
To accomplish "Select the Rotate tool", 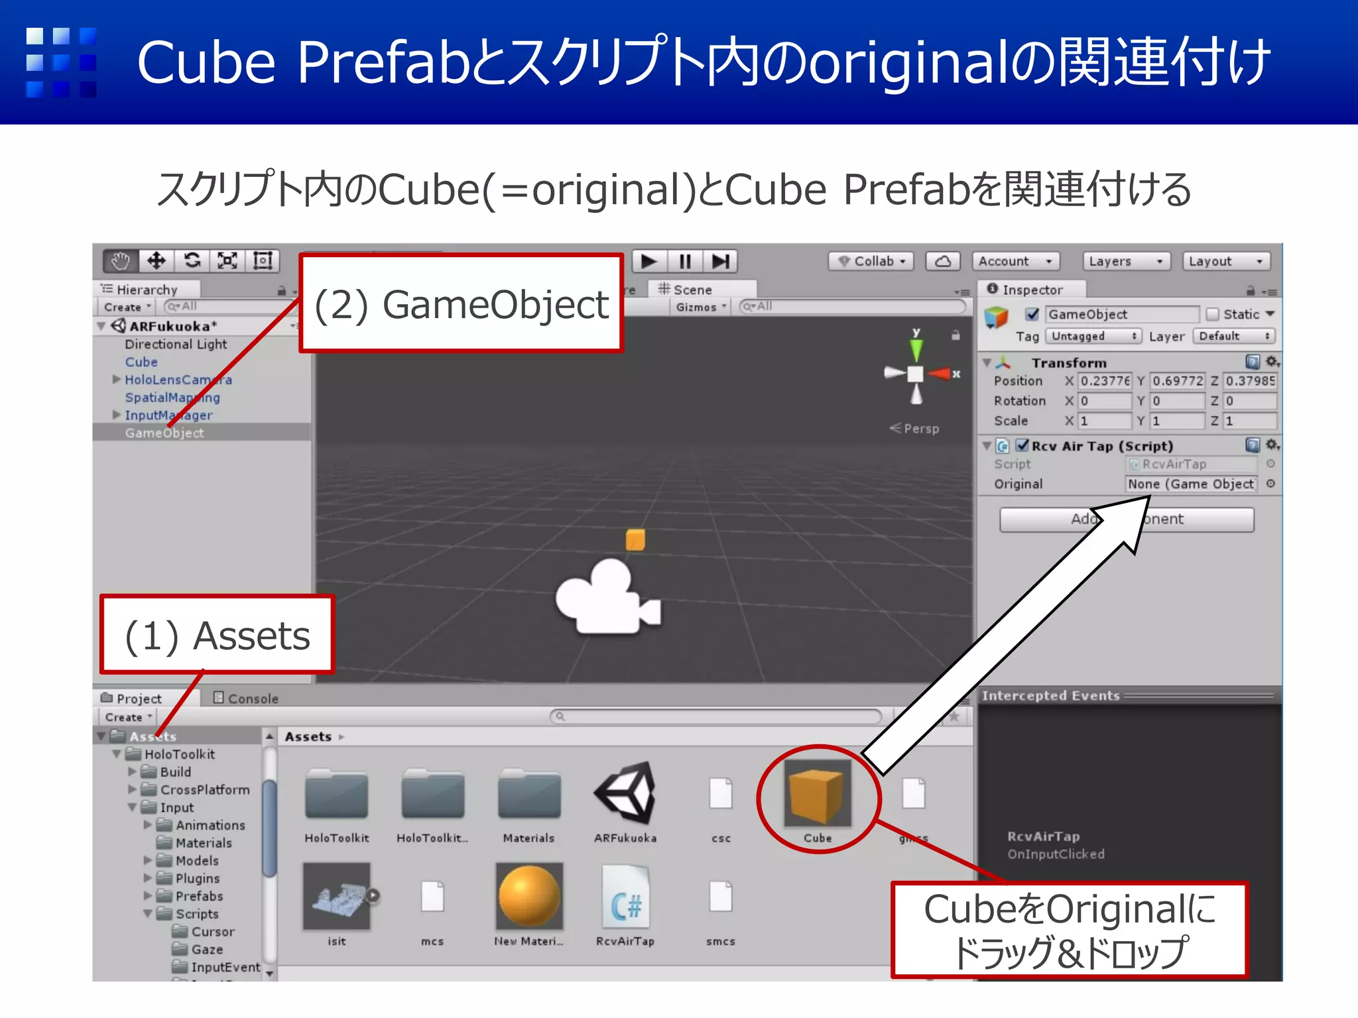I will click(x=192, y=261).
